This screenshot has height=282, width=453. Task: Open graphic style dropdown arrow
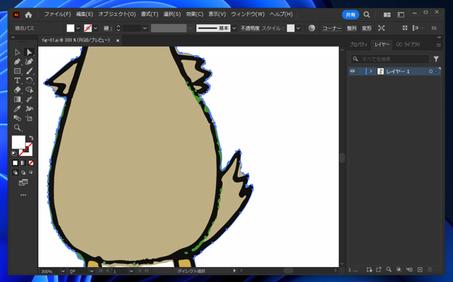tap(298, 29)
